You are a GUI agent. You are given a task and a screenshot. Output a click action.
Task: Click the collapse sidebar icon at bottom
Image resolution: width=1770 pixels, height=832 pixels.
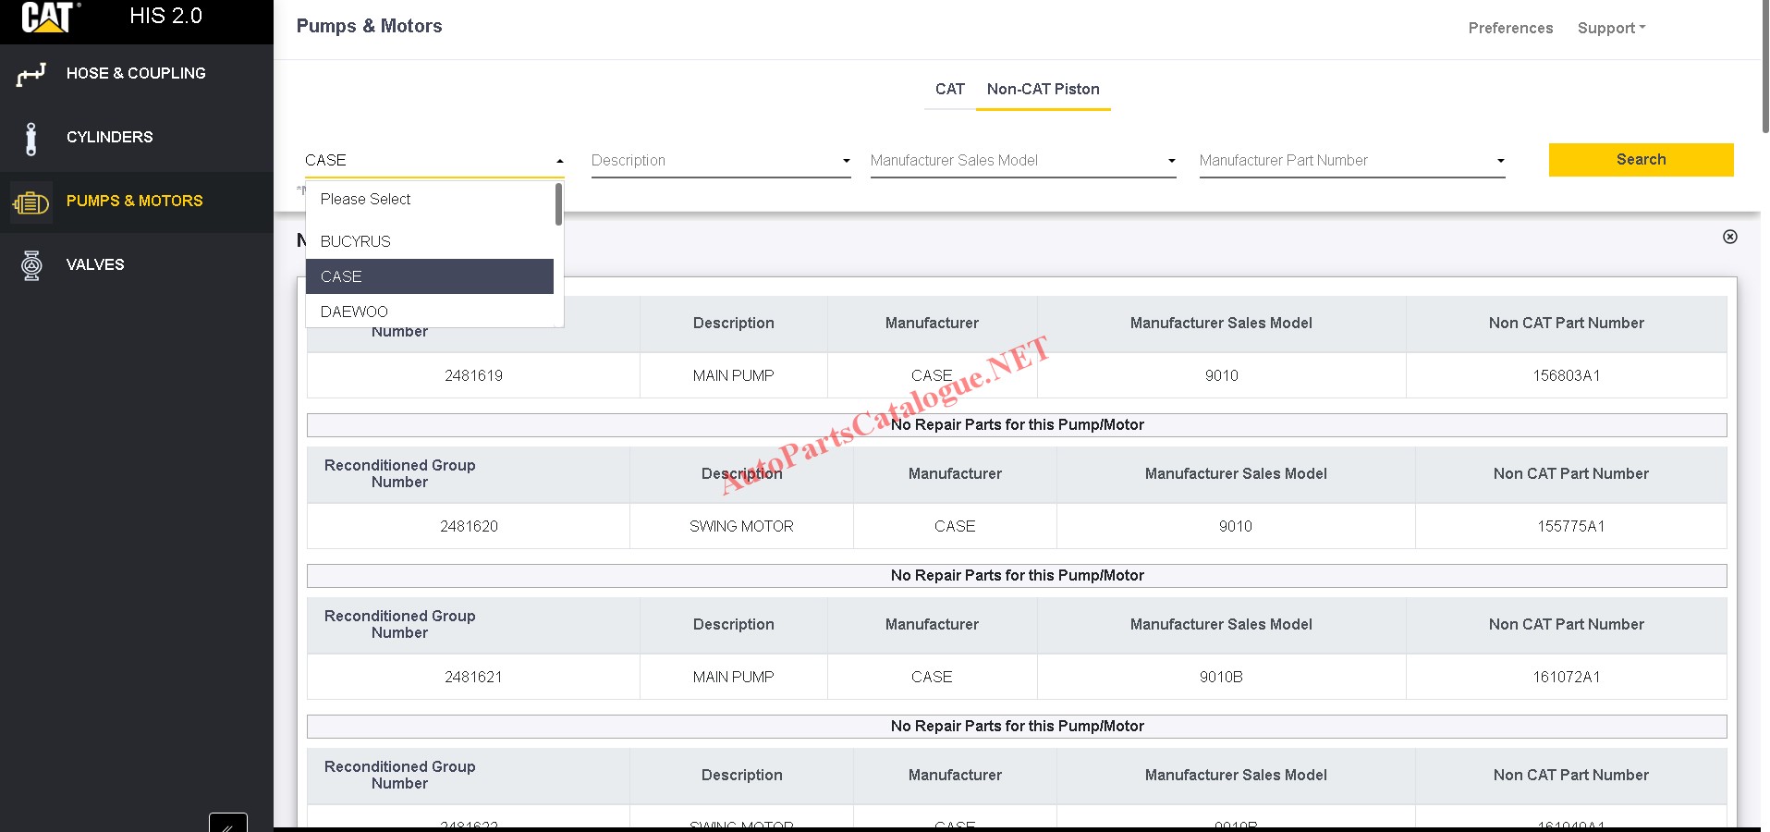[227, 823]
